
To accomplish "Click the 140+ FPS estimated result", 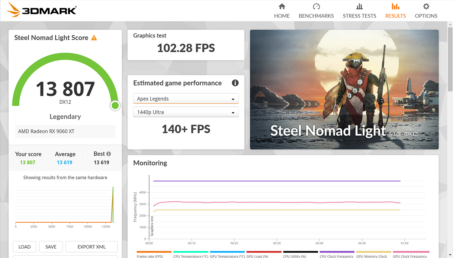I will [x=186, y=129].
